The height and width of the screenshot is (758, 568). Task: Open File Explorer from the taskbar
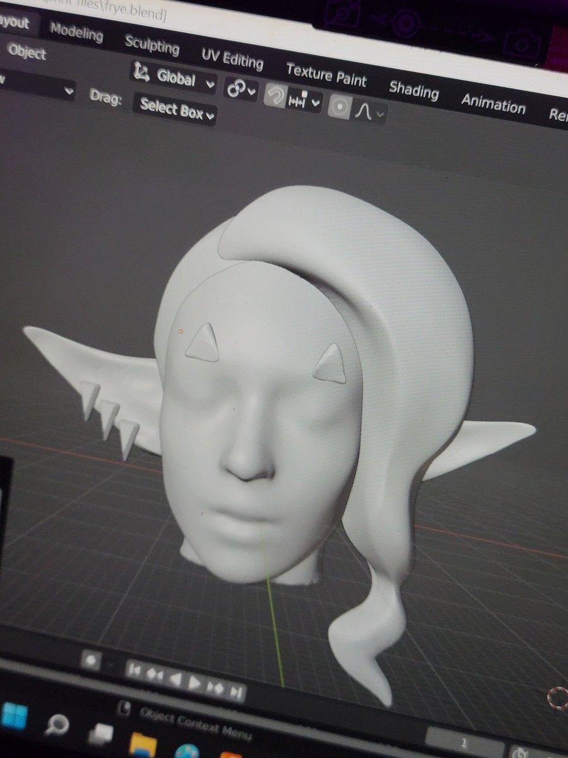(x=143, y=745)
